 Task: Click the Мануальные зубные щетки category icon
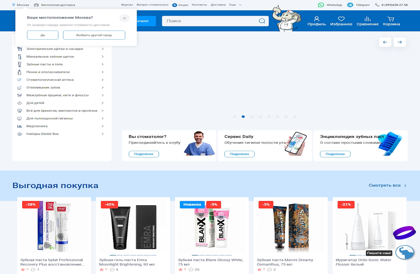coord(19,57)
